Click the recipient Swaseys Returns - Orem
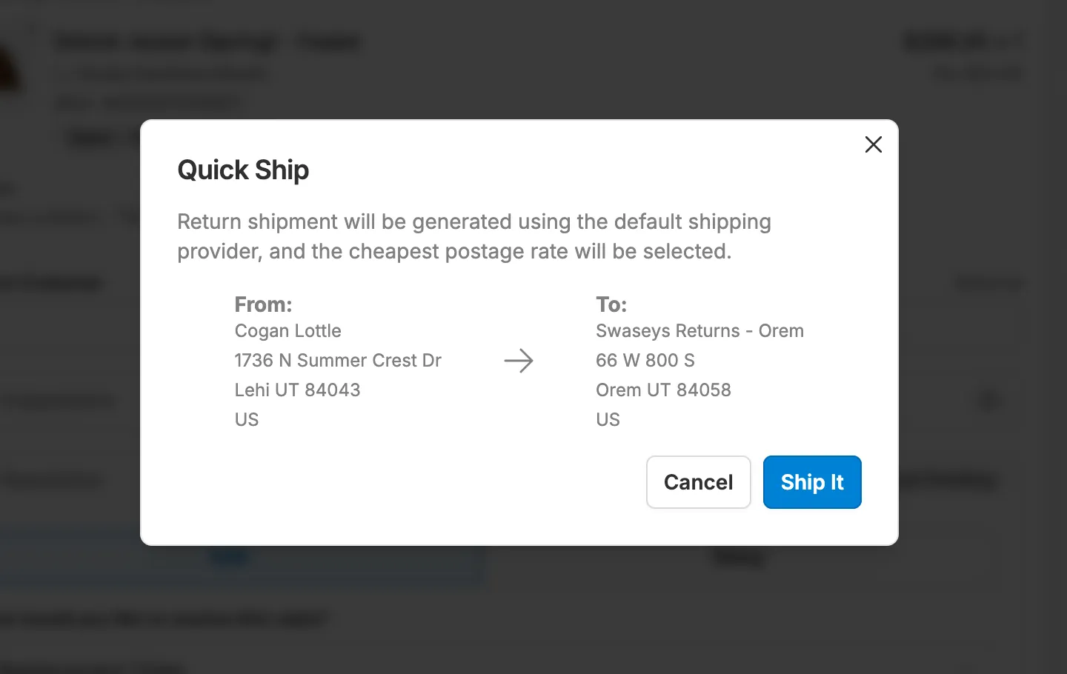The height and width of the screenshot is (674, 1067). [x=699, y=331]
